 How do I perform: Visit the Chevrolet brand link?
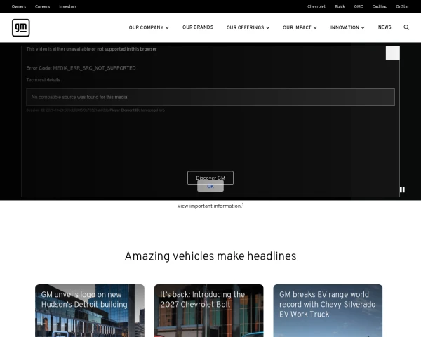[316, 6]
